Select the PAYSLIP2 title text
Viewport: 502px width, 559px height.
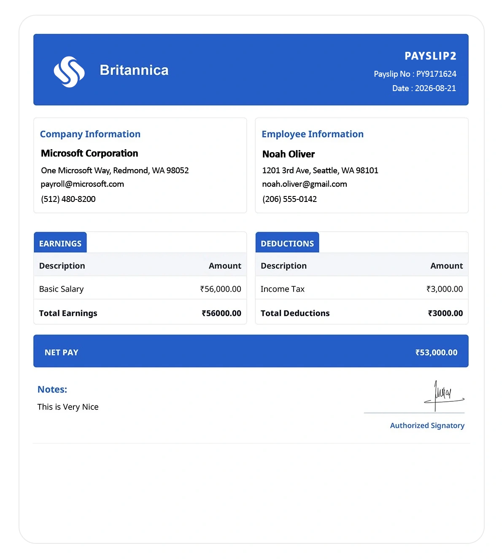click(x=430, y=56)
